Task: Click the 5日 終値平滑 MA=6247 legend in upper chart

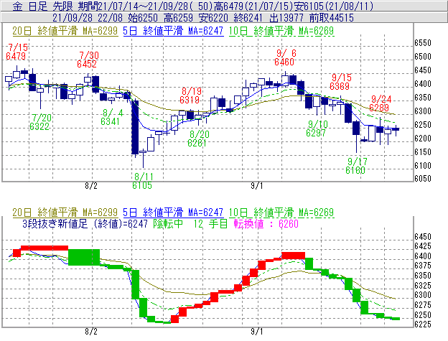Action: click(173, 31)
